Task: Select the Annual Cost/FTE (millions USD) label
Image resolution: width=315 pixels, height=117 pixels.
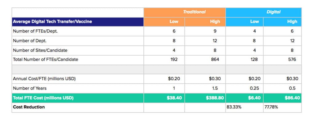Action: (x=44, y=79)
